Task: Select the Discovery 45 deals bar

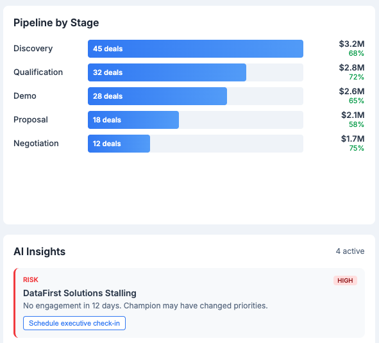Action: point(196,49)
